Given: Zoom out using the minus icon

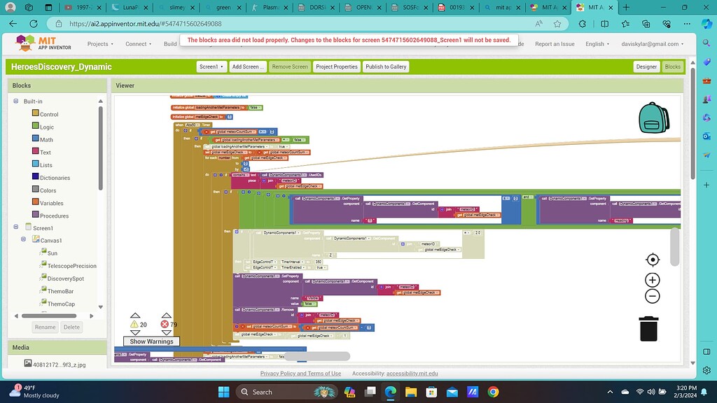Looking at the screenshot, I should (x=652, y=296).
